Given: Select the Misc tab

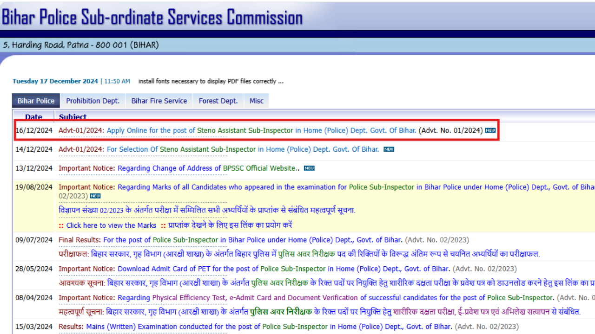Looking at the screenshot, I should [x=257, y=101].
